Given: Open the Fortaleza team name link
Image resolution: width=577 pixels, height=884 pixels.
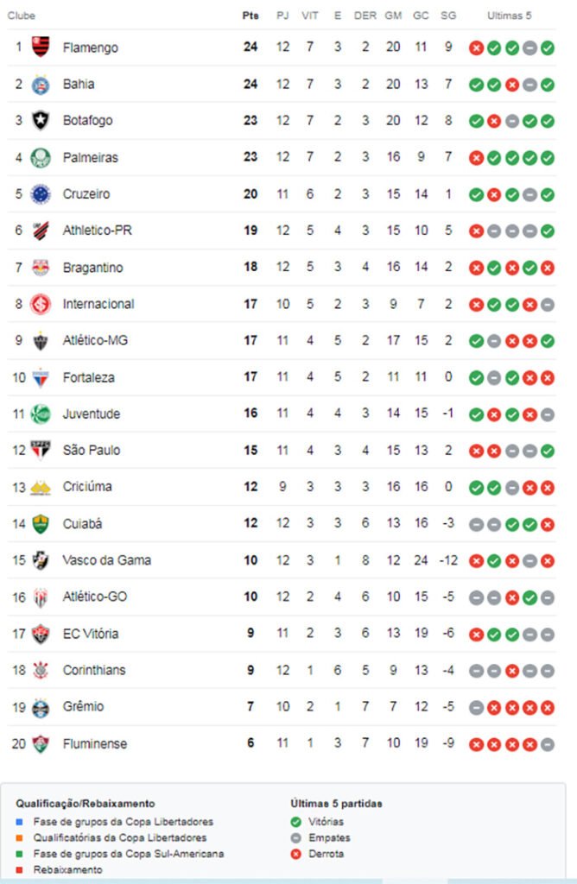Looking at the screenshot, I should (88, 377).
